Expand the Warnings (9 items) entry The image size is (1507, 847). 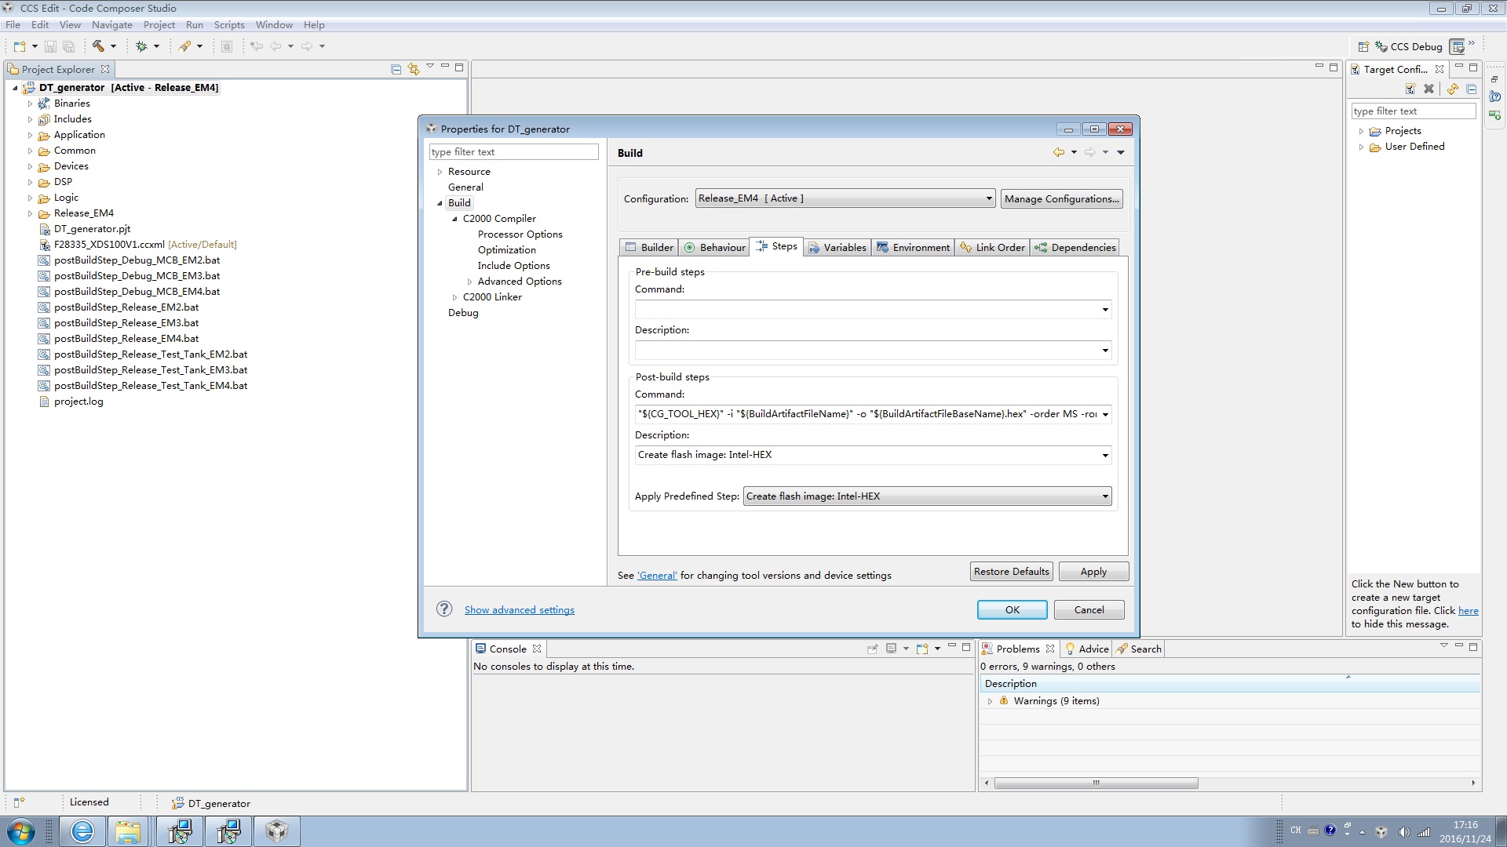(x=990, y=701)
